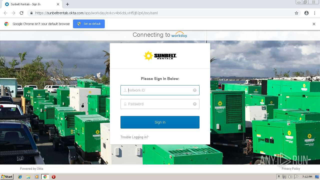Click the Chrome logo in notification bar

[6, 24]
